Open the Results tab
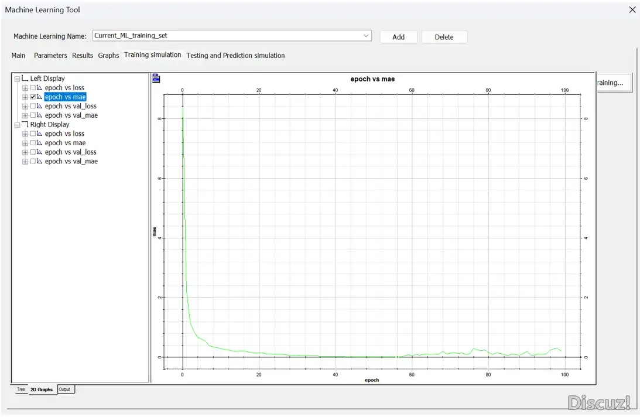The width and height of the screenshot is (640, 417). pos(83,56)
